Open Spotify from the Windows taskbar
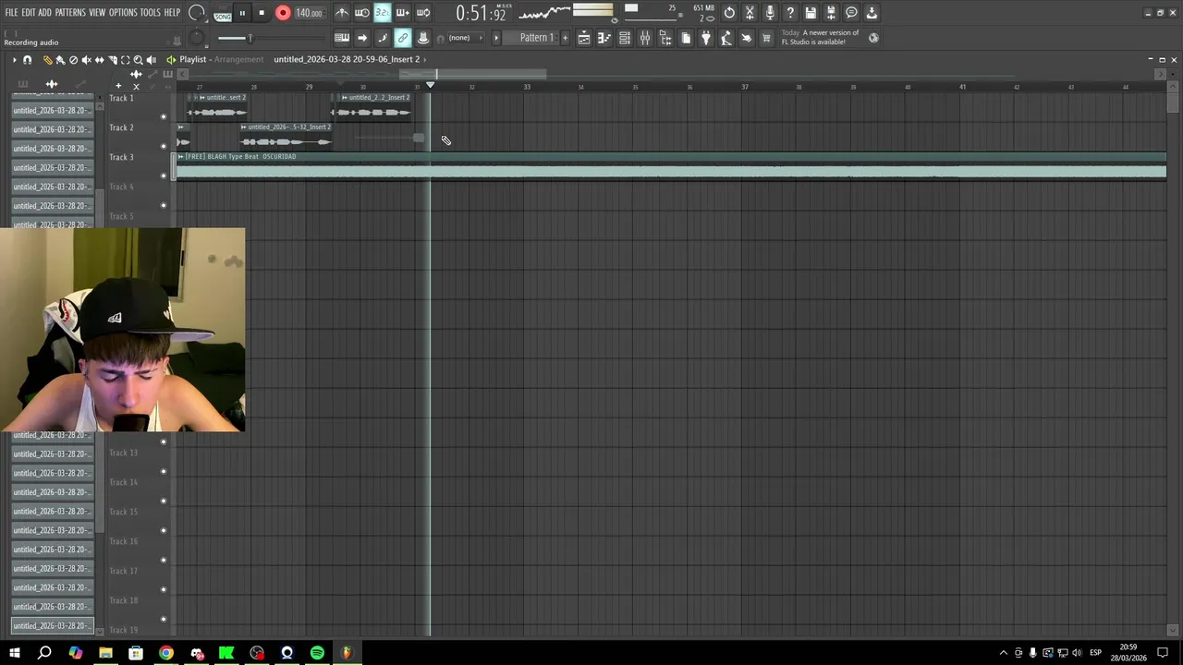The height and width of the screenshot is (665, 1183). 317,653
